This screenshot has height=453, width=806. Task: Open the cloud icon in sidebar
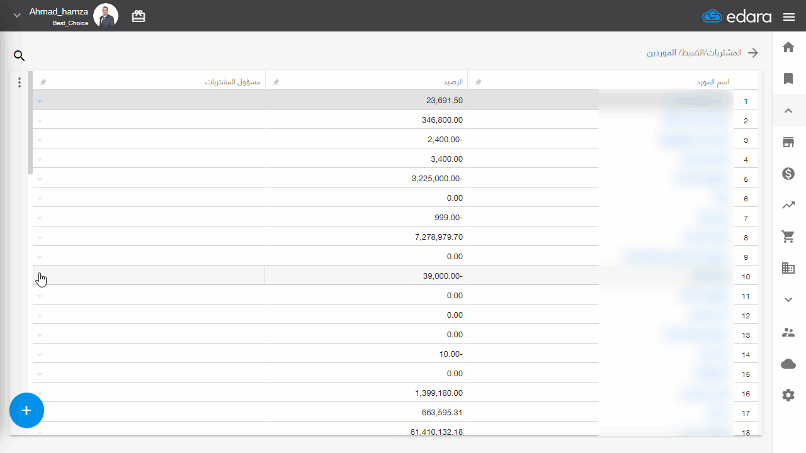788,364
